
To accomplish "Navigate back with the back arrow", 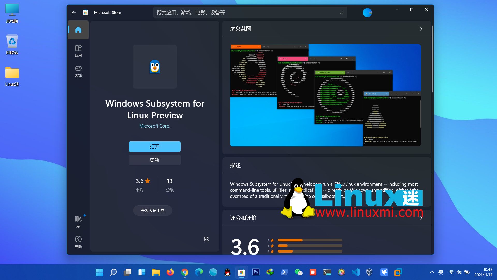I will click(x=74, y=12).
